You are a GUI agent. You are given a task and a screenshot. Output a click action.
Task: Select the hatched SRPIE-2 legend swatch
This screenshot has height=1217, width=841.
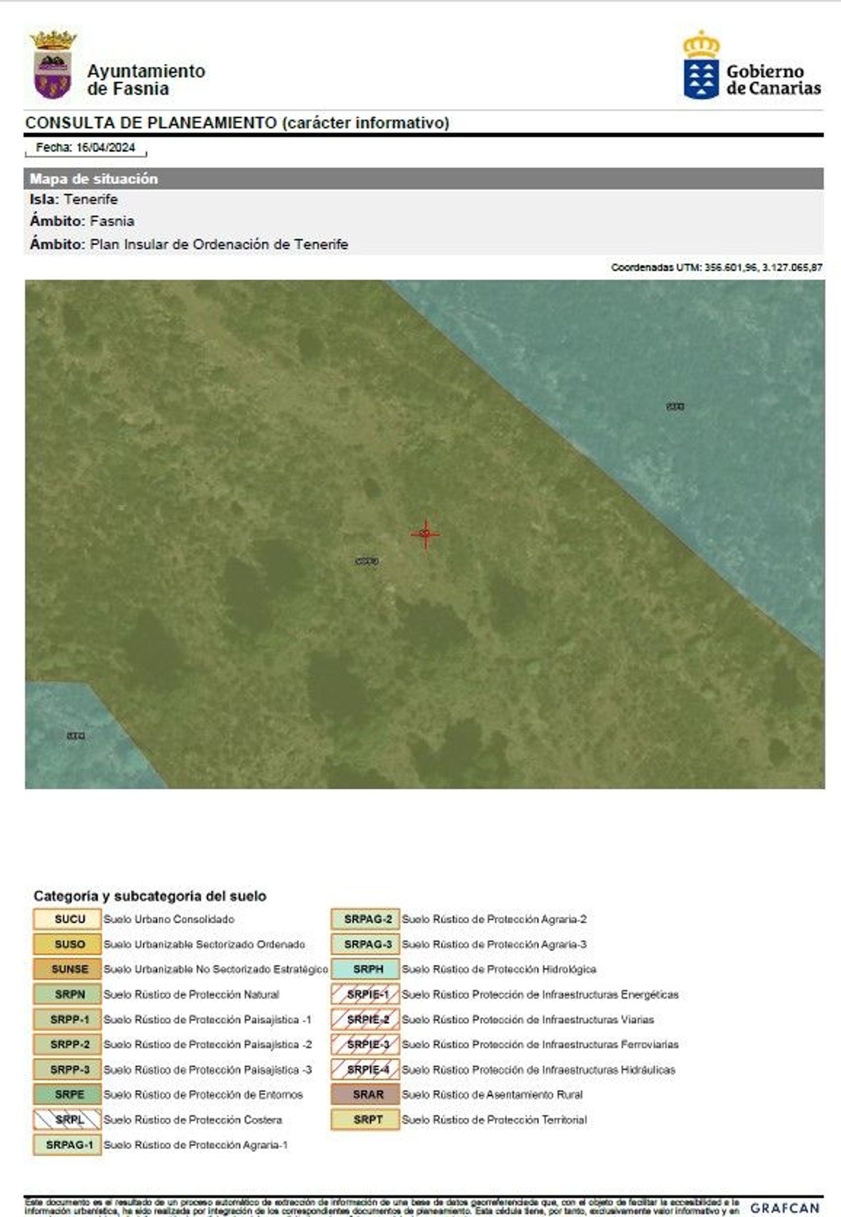[x=366, y=1019]
